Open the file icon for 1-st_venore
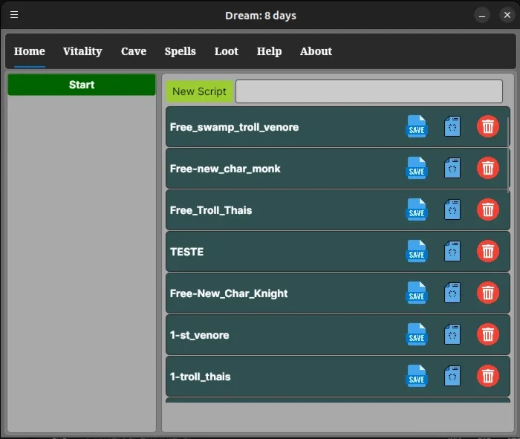This screenshot has width=520, height=439. [x=452, y=334]
